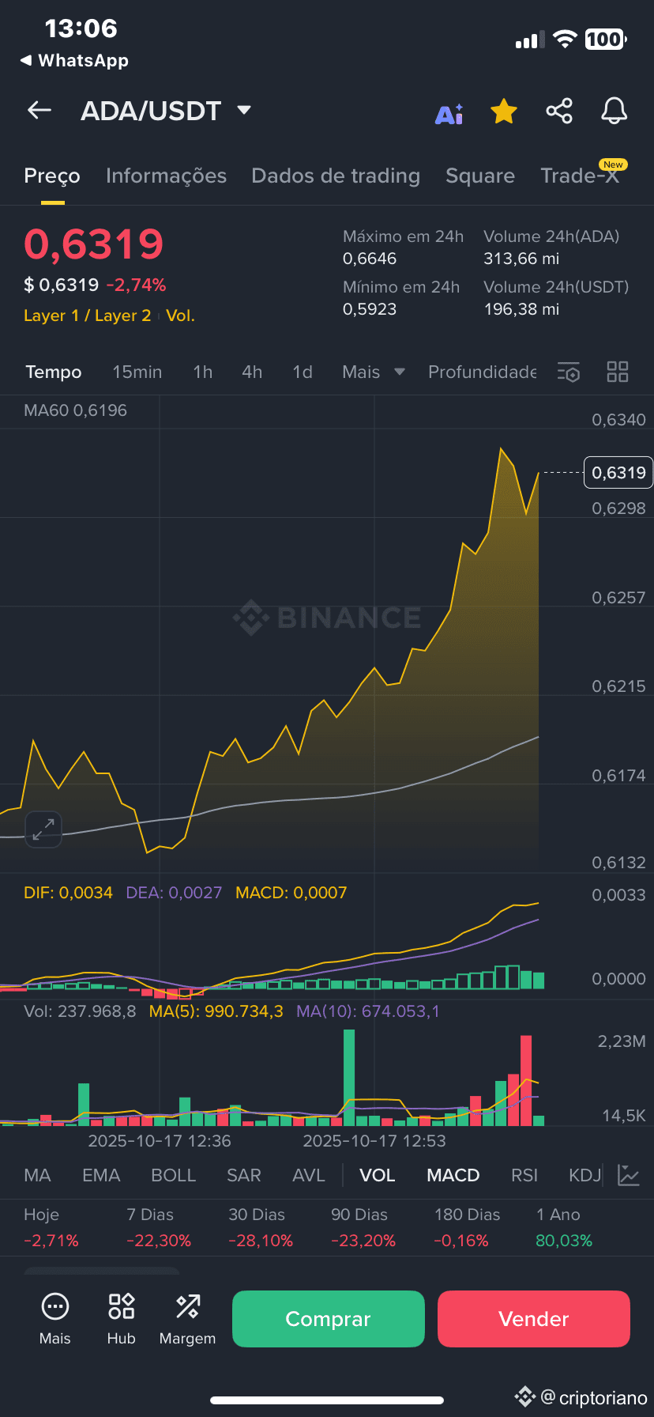Tap the 90 Dias -23,20% performance

point(363,1227)
